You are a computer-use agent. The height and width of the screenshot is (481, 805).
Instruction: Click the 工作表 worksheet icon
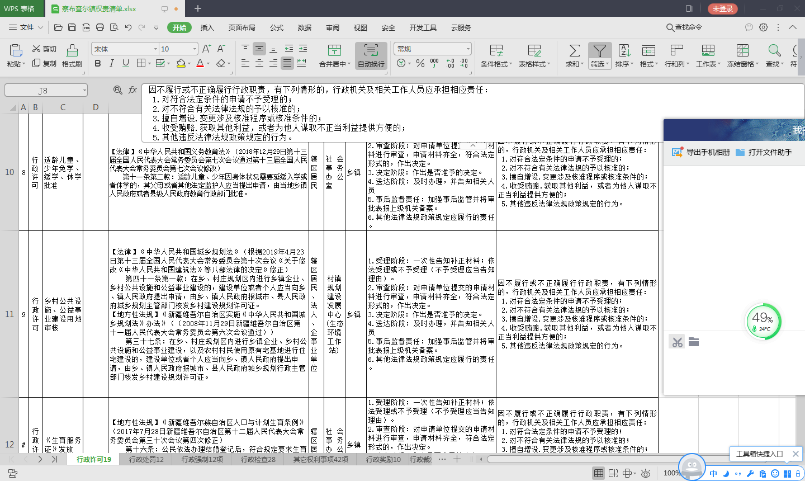[708, 50]
